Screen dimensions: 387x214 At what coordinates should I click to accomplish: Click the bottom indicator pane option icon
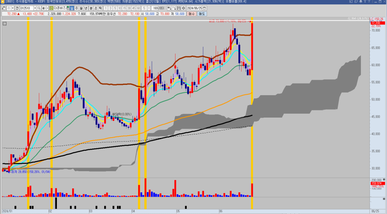click(x=384, y=199)
